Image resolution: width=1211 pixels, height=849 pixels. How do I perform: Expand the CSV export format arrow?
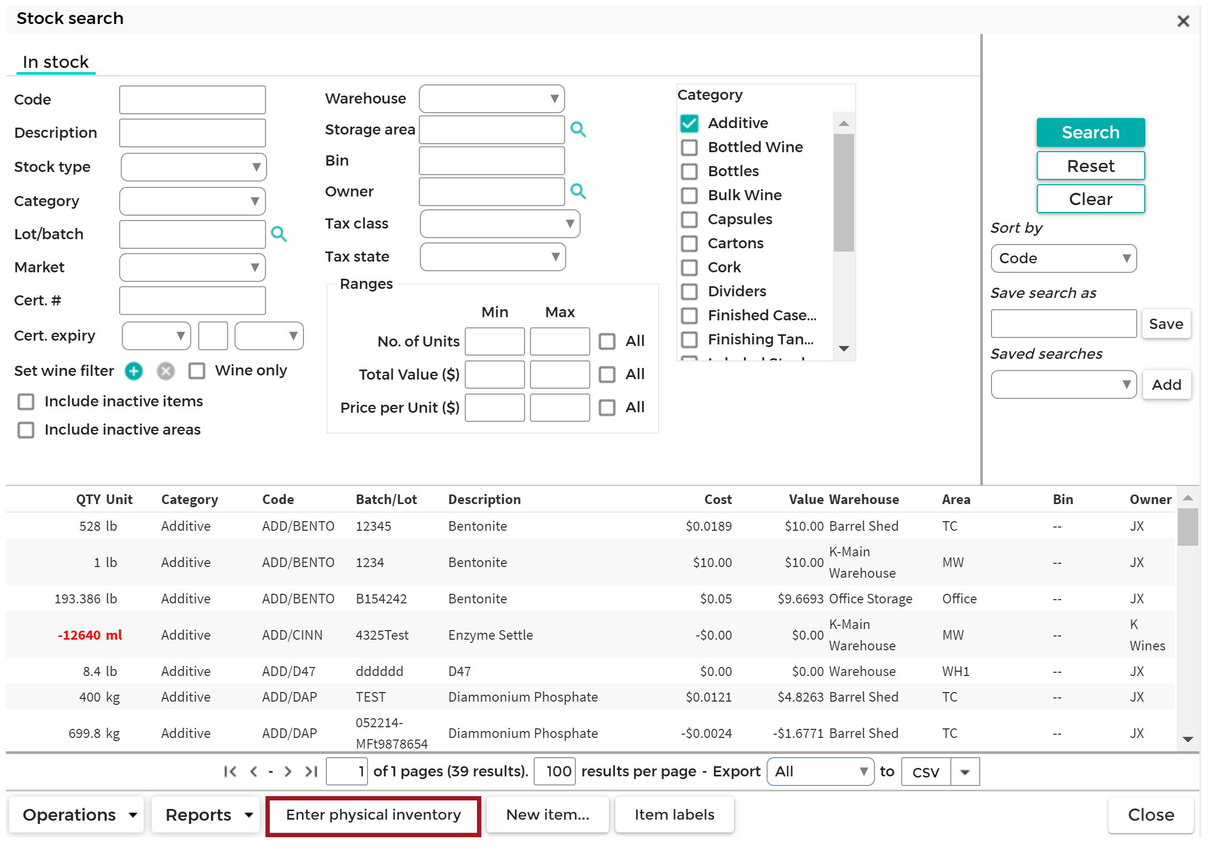tap(965, 772)
